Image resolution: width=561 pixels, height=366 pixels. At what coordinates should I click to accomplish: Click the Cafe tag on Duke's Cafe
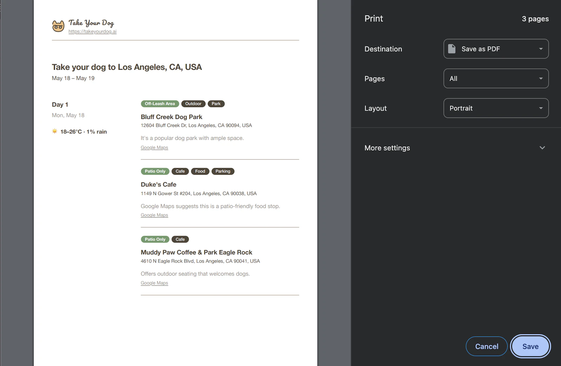(x=180, y=171)
